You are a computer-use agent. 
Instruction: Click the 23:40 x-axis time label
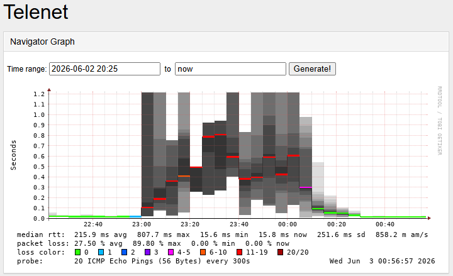click(239, 224)
